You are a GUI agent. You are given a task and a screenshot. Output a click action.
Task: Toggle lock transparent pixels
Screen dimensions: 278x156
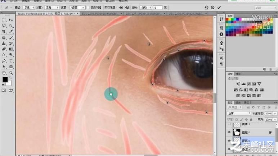point(237,120)
